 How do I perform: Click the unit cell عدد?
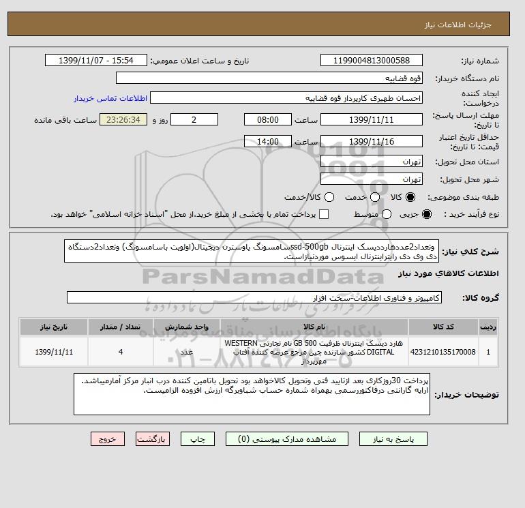click(x=187, y=352)
